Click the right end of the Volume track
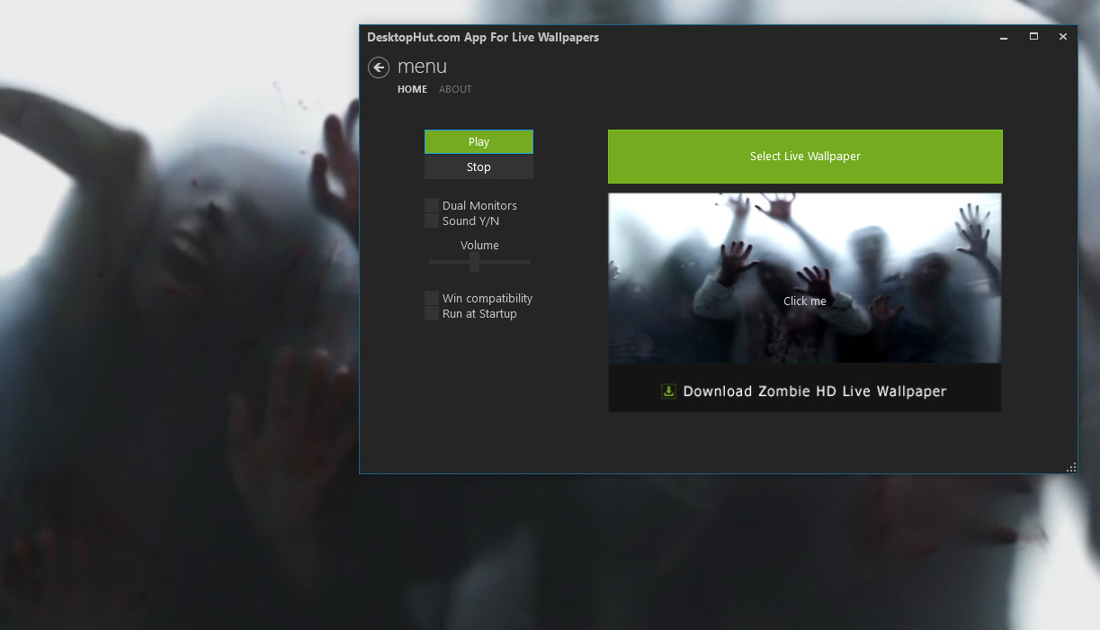Viewport: 1100px width, 630px height. coord(527,262)
